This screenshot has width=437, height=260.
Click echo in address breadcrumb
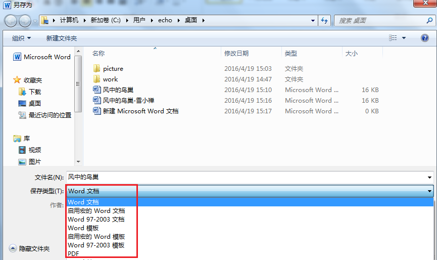click(x=165, y=20)
